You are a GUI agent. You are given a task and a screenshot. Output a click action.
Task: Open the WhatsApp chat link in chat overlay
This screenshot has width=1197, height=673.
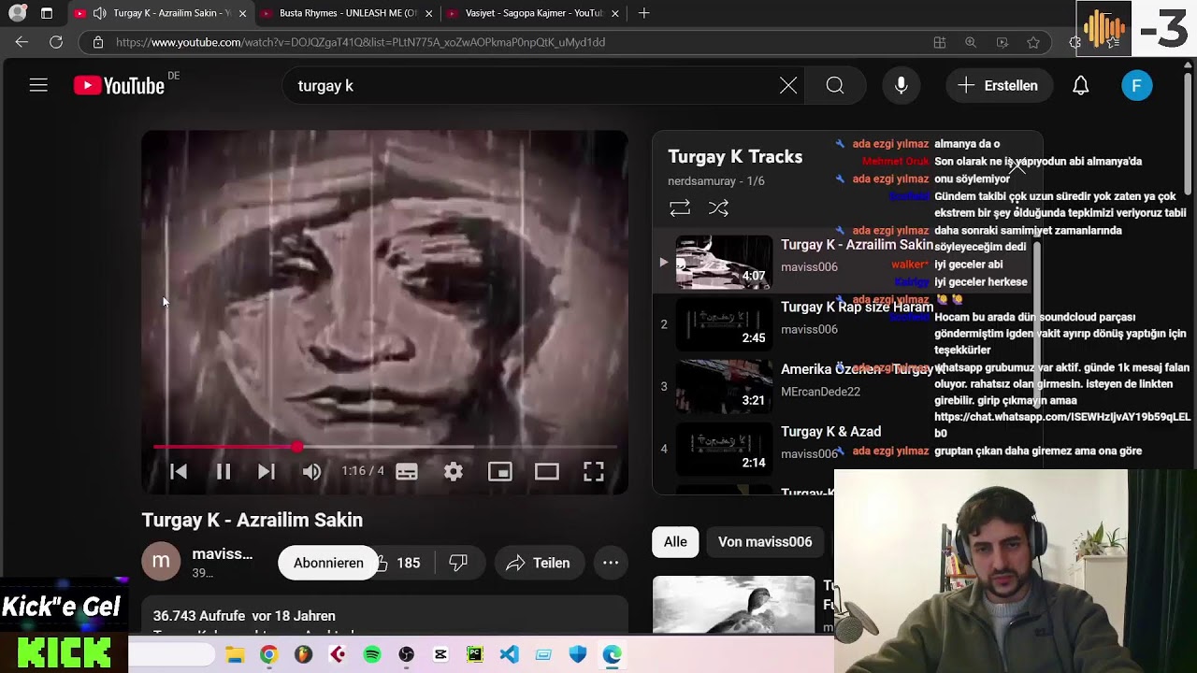(x=1062, y=425)
